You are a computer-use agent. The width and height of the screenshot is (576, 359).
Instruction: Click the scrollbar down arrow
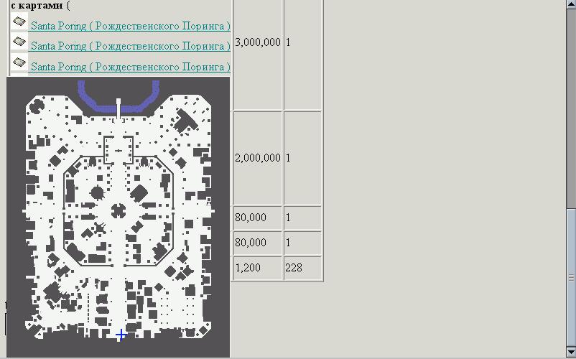pyautogui.click(x=571, y=352)
